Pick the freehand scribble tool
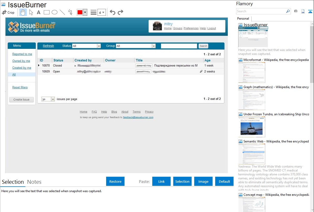The image size is (314, 212). click(x=70, y=12)
